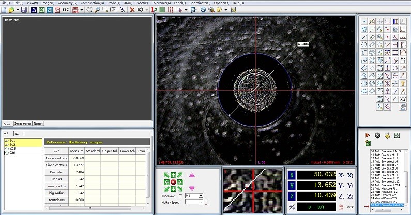The width and height of the screenshot is (411, 215).
Task: Switch to the Image merge tab
Action: tap(22, 124)
